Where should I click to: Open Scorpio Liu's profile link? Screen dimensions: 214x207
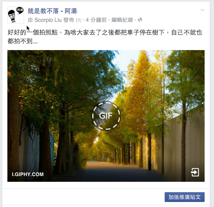48,20
